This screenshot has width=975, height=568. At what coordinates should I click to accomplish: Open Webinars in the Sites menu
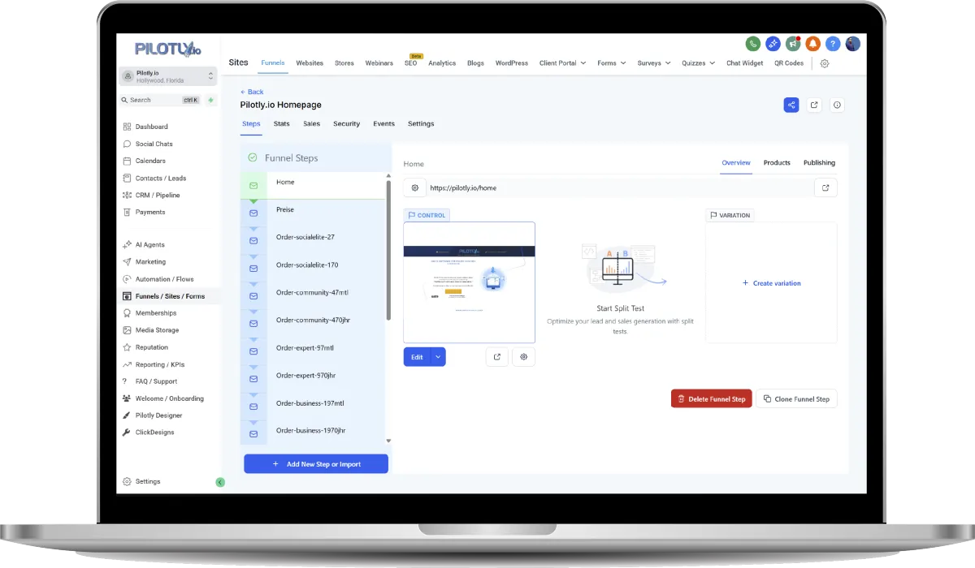point(379,63)
